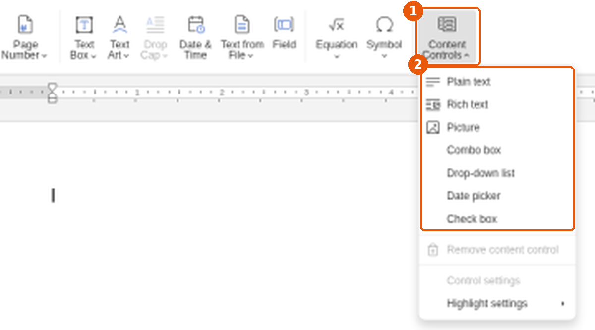Image resolution: width=595 pixels, height=330 pixels.
Task: Expand the Equation dropdown arrow
Action: [x=337, y=56]
